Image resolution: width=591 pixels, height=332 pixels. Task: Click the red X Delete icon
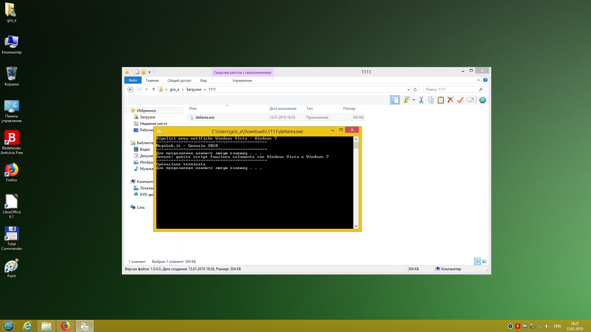click(x=451, y=100)
